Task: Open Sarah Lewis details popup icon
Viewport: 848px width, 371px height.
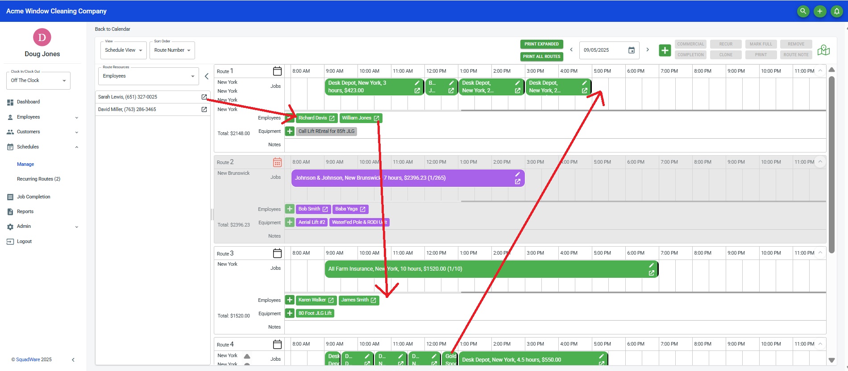Action: pos(204,97)
